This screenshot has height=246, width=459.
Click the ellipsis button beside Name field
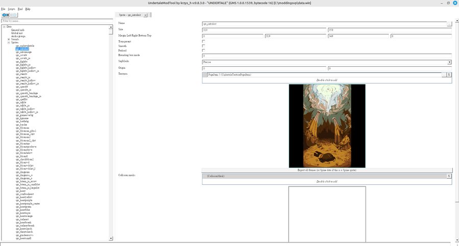click(x=449, y=24)
